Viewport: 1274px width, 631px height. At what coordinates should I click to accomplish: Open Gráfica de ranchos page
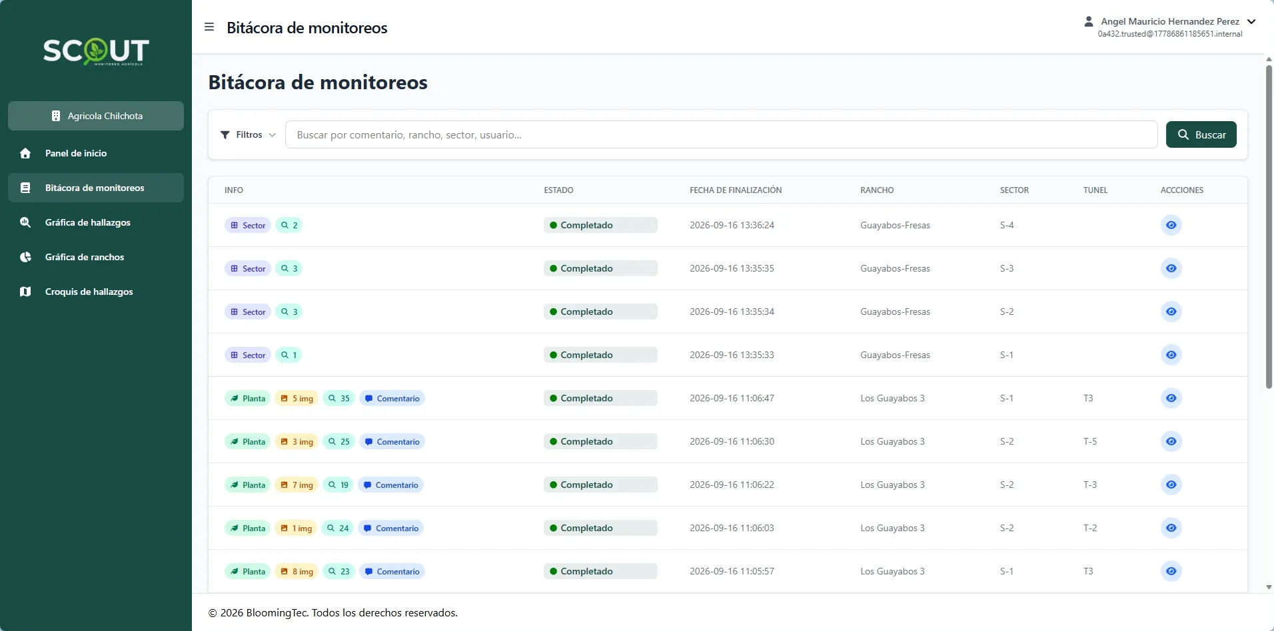(x=96, y=257)
